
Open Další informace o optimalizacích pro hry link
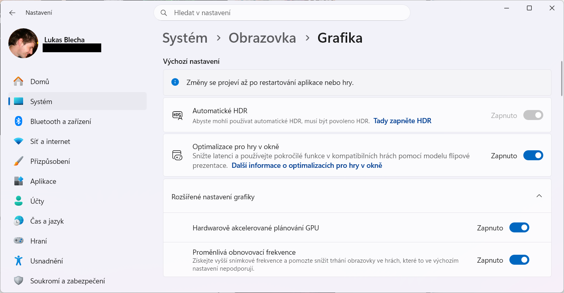pyautogui.click(x=307, y=165)
